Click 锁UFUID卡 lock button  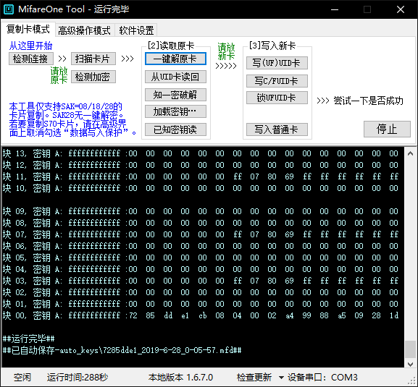pos(277,98)
